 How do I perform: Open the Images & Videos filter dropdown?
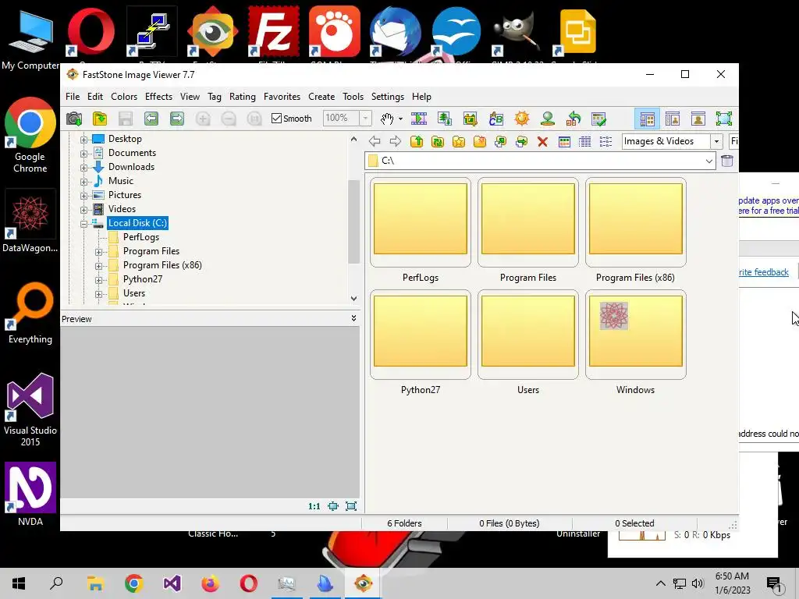pyautogui.click(x=716, y=141)
